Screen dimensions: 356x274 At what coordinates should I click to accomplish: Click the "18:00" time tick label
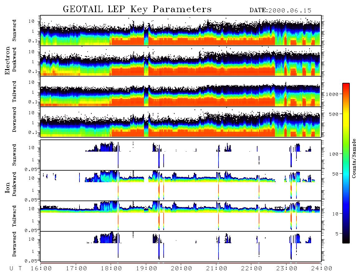(112, 268)
